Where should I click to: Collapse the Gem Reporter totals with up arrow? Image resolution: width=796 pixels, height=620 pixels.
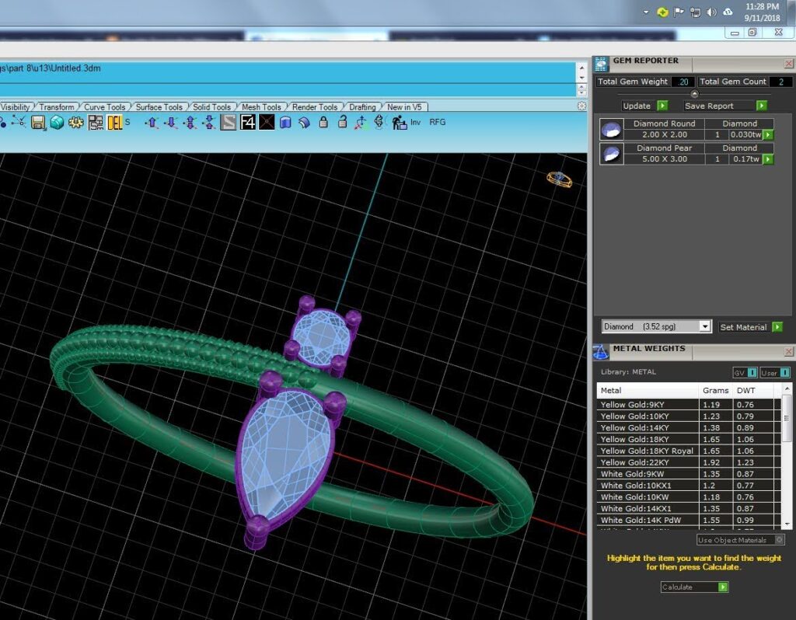[694, 93]
